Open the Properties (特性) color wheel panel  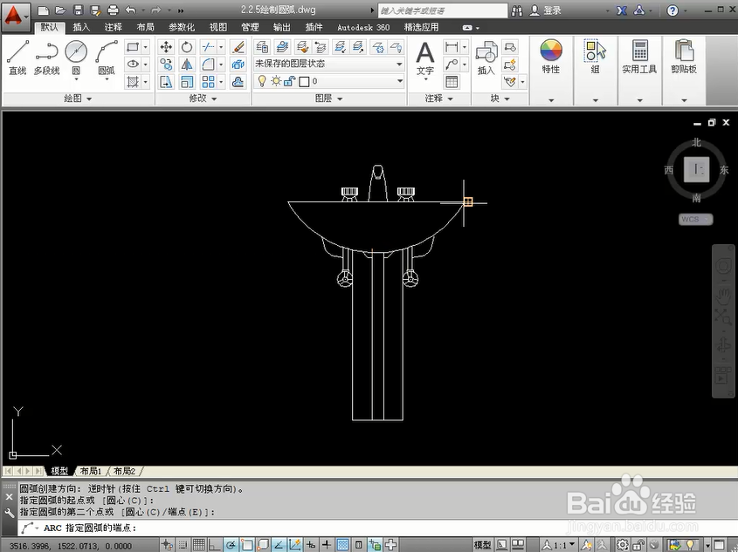551,57
